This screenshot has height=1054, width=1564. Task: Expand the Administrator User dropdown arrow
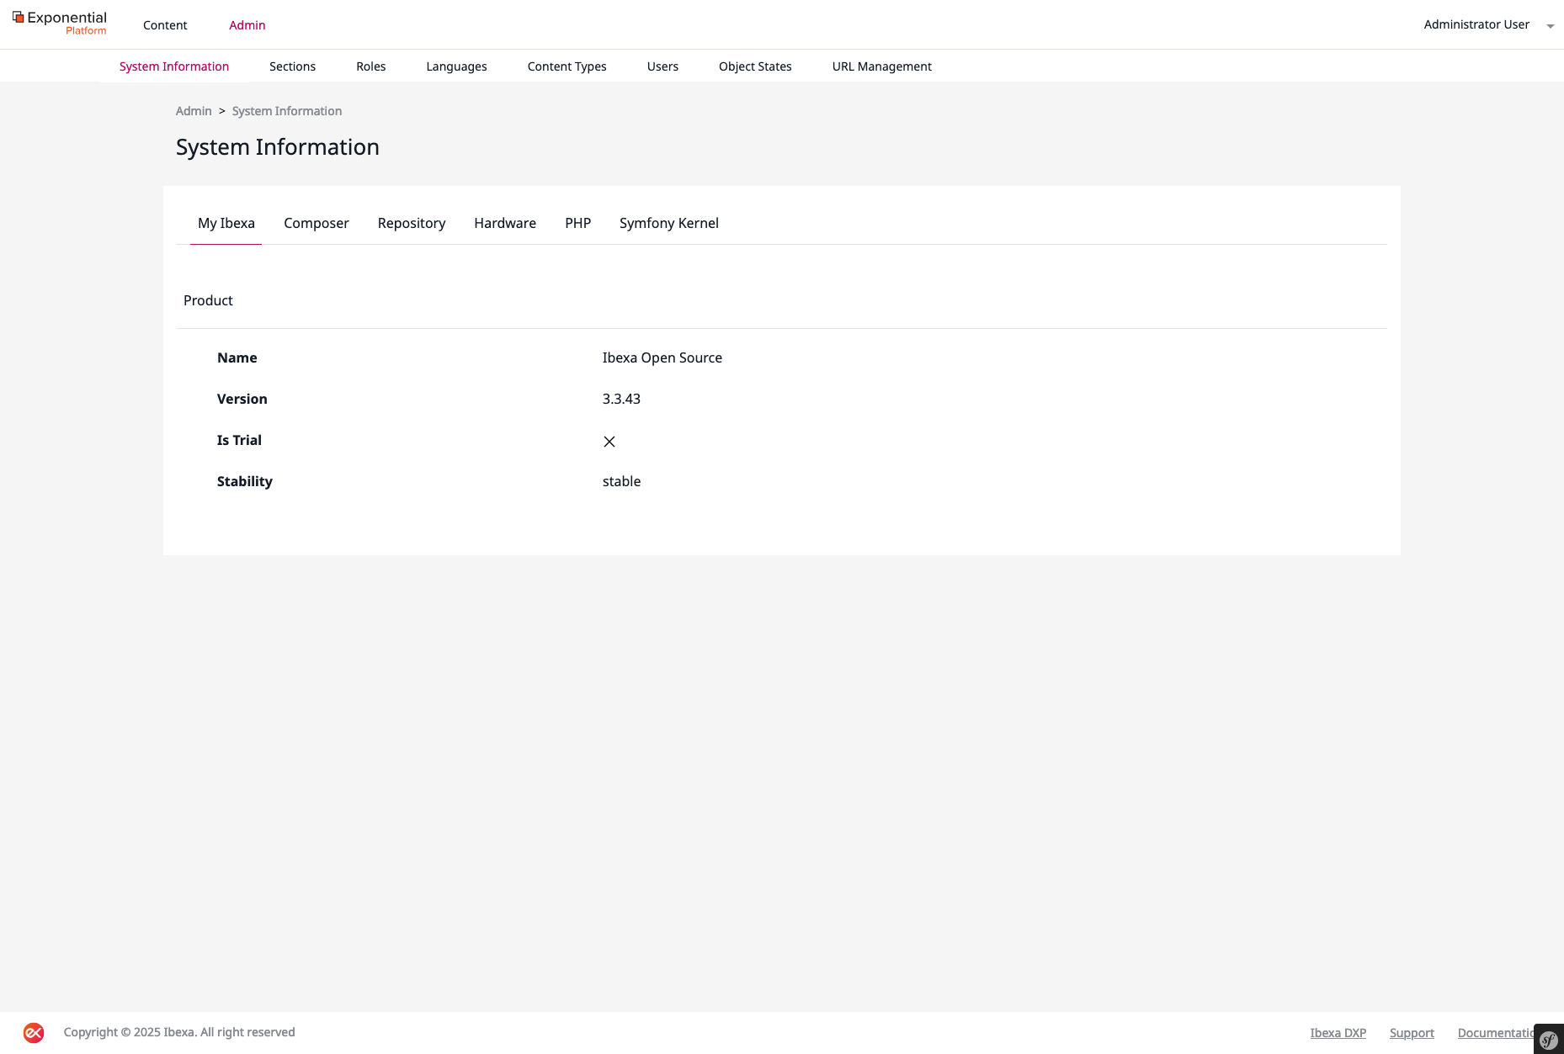click(1550, 26)
